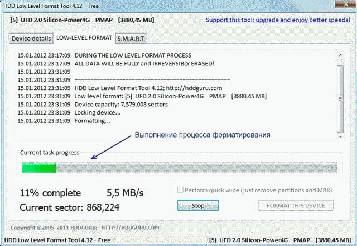Click the log scrollbar down arrow
Screen dimensions: 357x246
[x=340, y=136]
